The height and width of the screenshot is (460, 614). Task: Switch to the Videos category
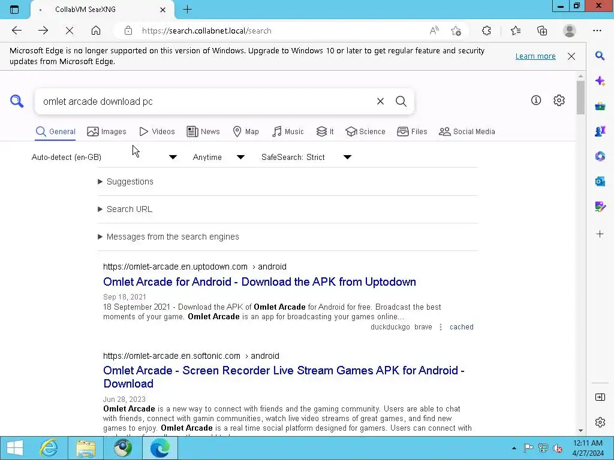coord(157,131)
